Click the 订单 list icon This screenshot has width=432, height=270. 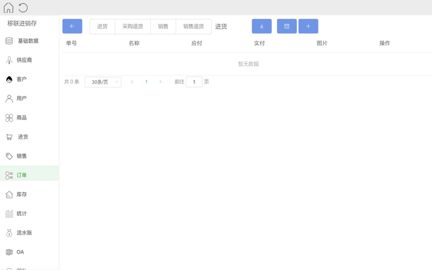[x=9, y=175]
